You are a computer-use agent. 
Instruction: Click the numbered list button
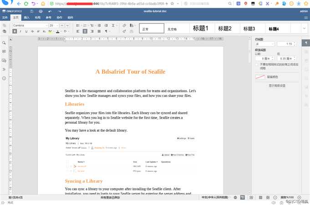tap(86, 25)
